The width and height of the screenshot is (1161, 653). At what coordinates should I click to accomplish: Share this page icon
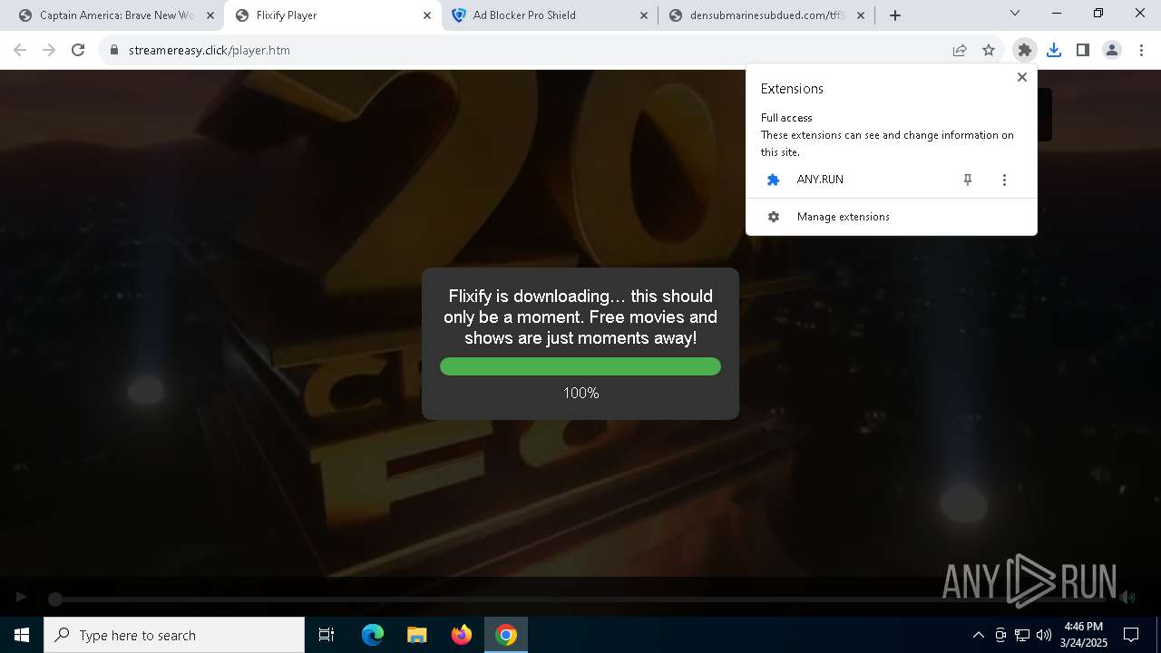[x=960, y=50]
